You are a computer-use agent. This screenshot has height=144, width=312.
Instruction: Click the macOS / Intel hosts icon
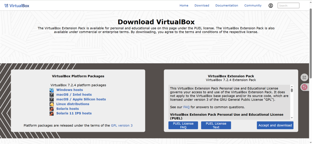(x=52, y=95)
